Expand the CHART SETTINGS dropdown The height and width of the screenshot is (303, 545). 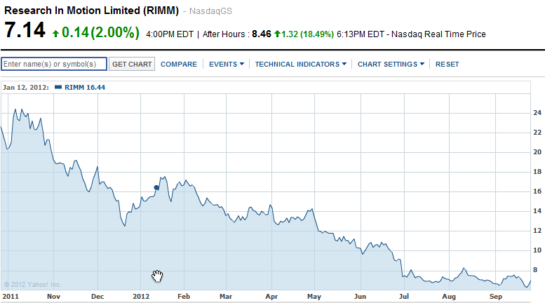(391, 65)
